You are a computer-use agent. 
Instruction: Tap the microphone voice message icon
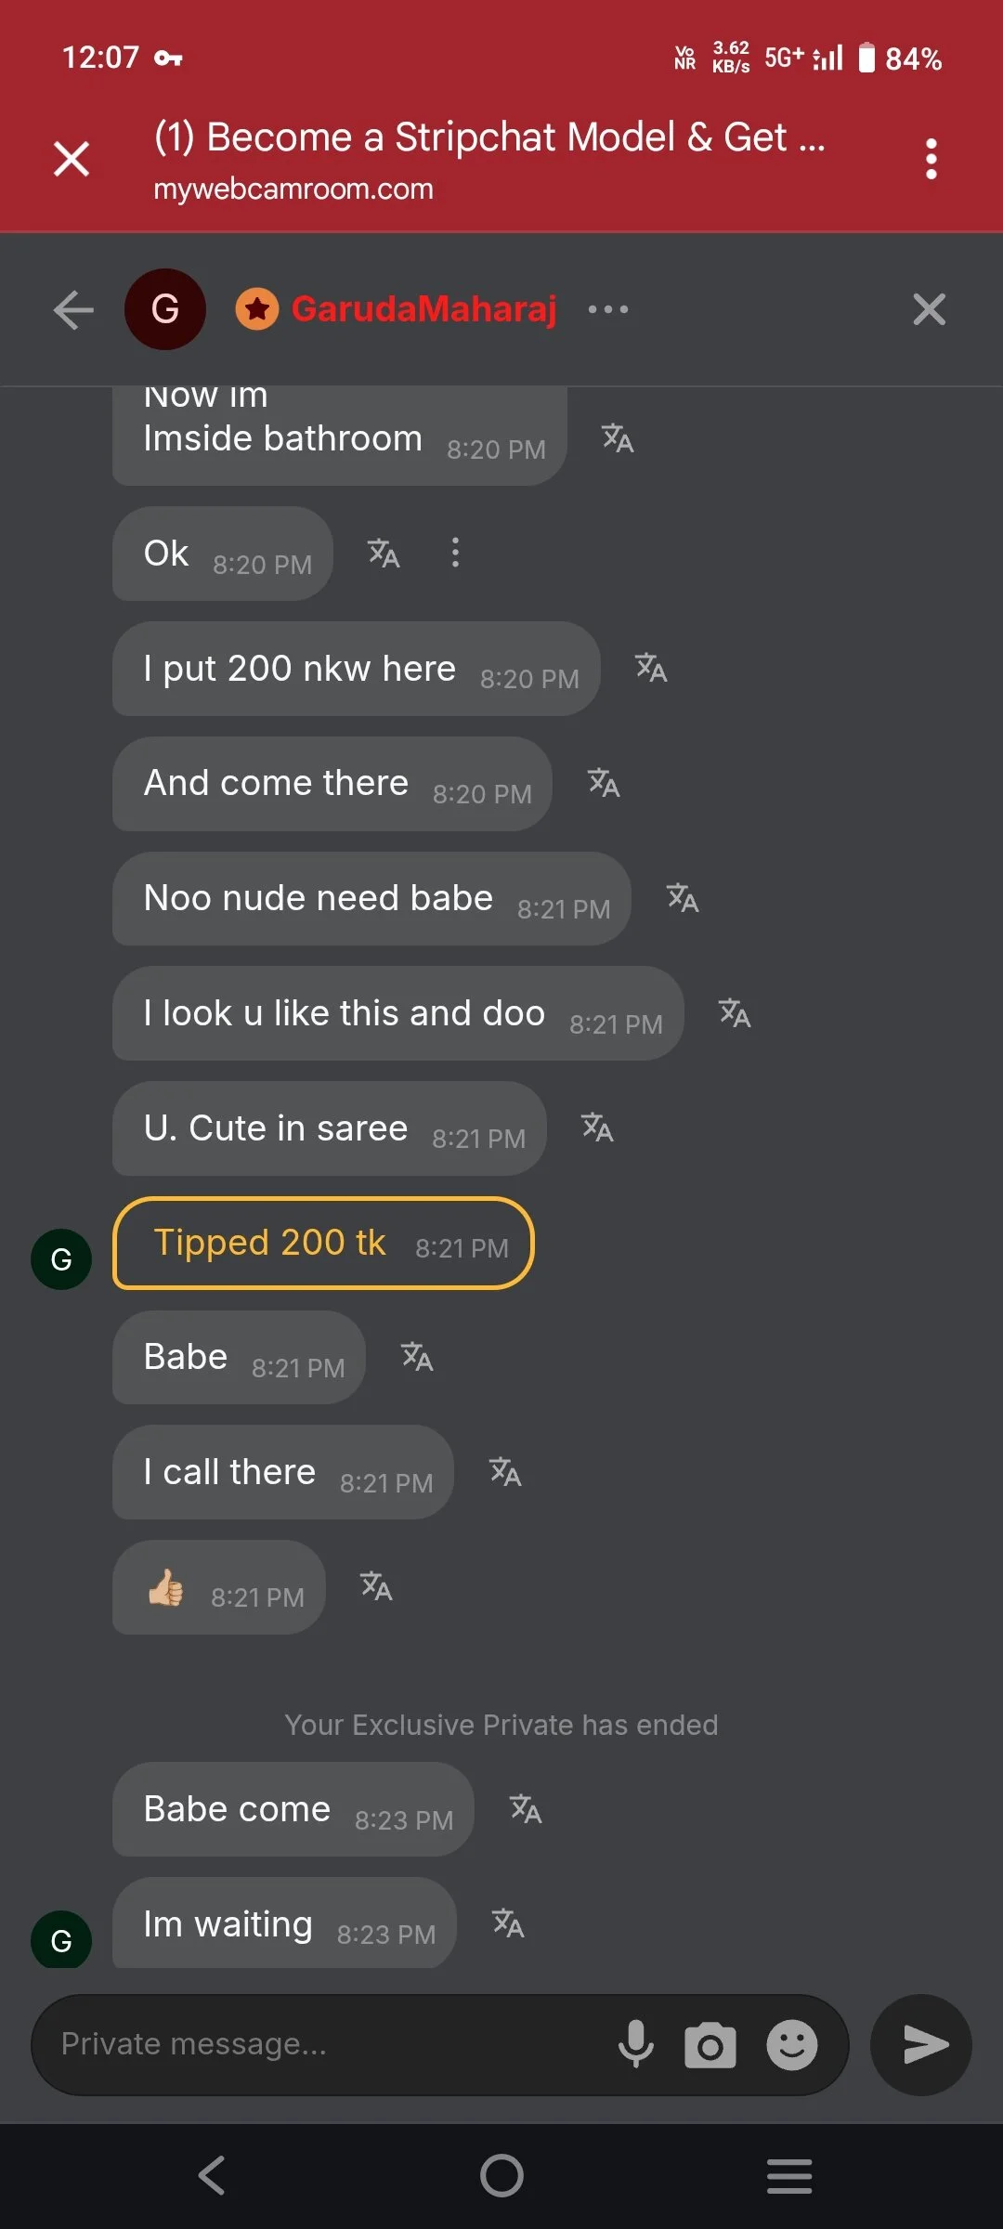point(636,2043)
